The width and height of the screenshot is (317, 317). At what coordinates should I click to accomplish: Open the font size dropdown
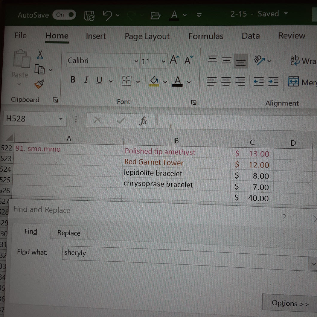[163, 61]
